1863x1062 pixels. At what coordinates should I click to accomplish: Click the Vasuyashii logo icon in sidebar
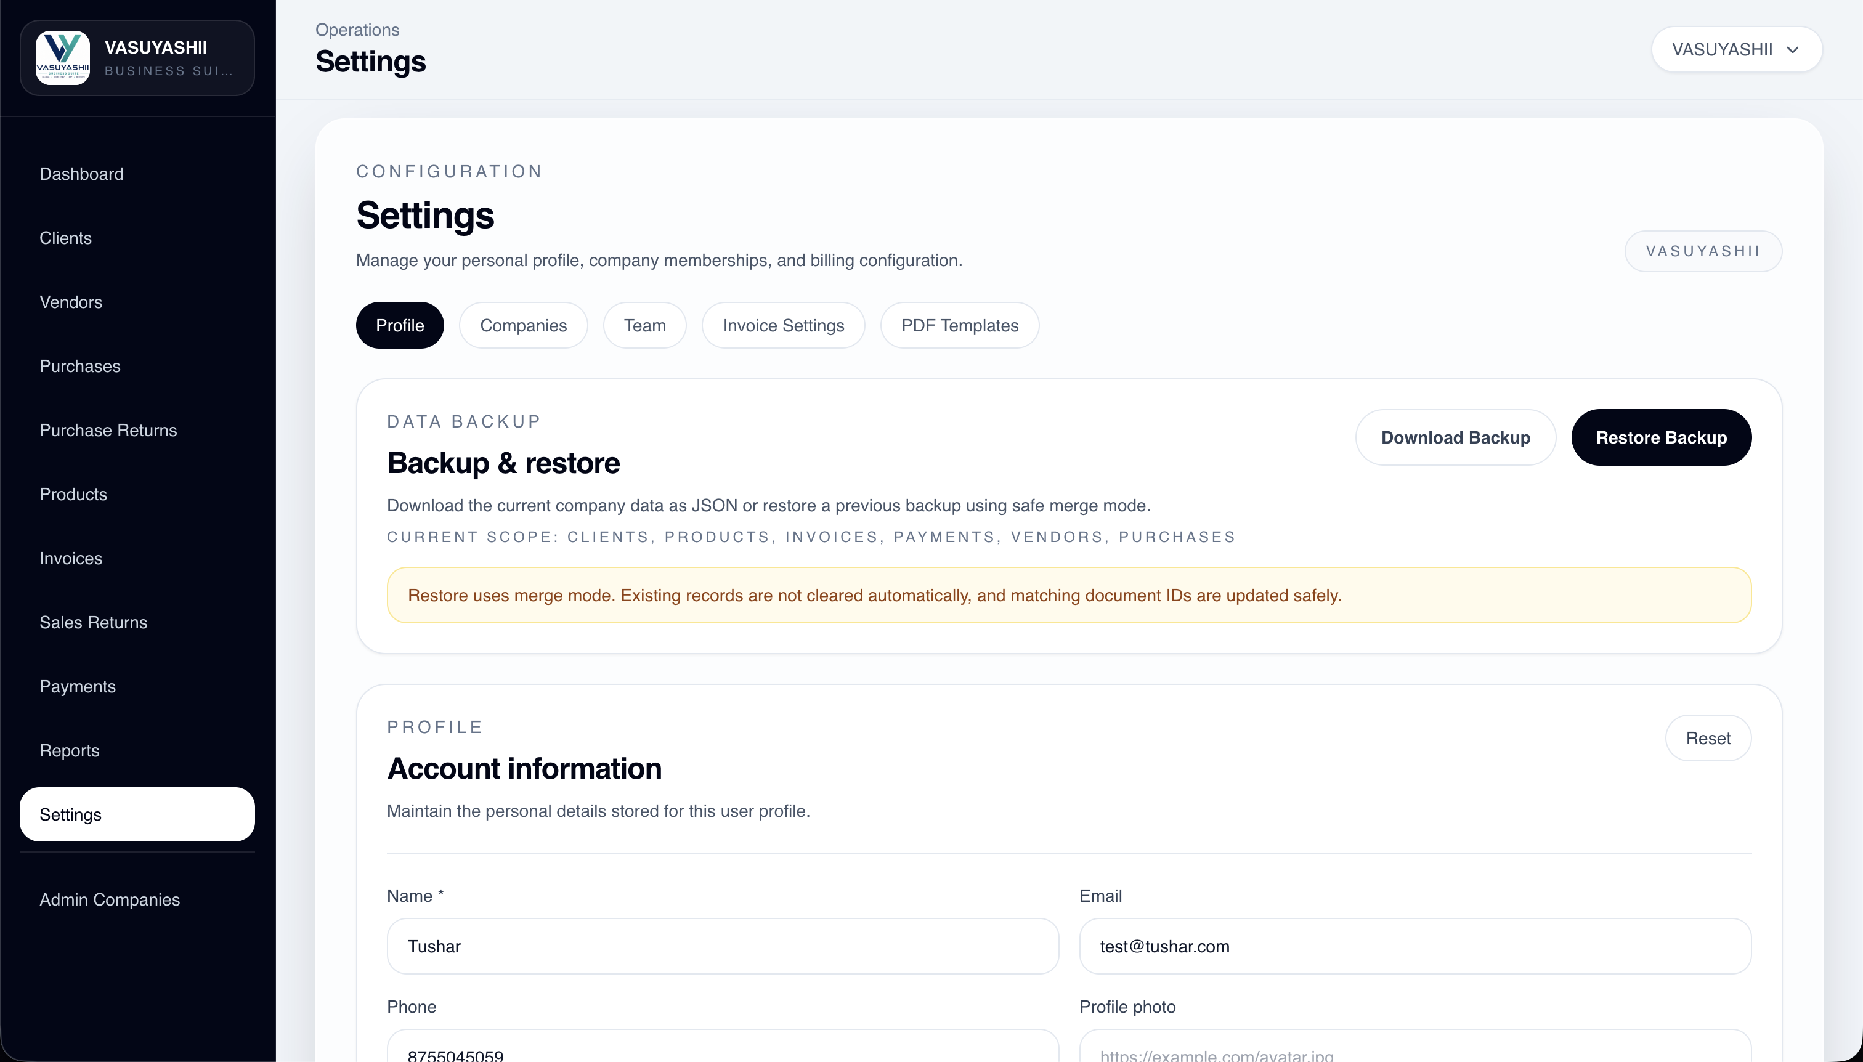[63, 58]
